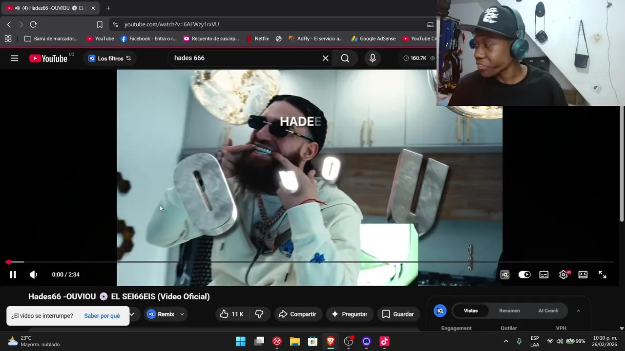Open the Facebook bookmark
Screen dimensions: 625x351
pyautogui.click(x=148, y=39)
